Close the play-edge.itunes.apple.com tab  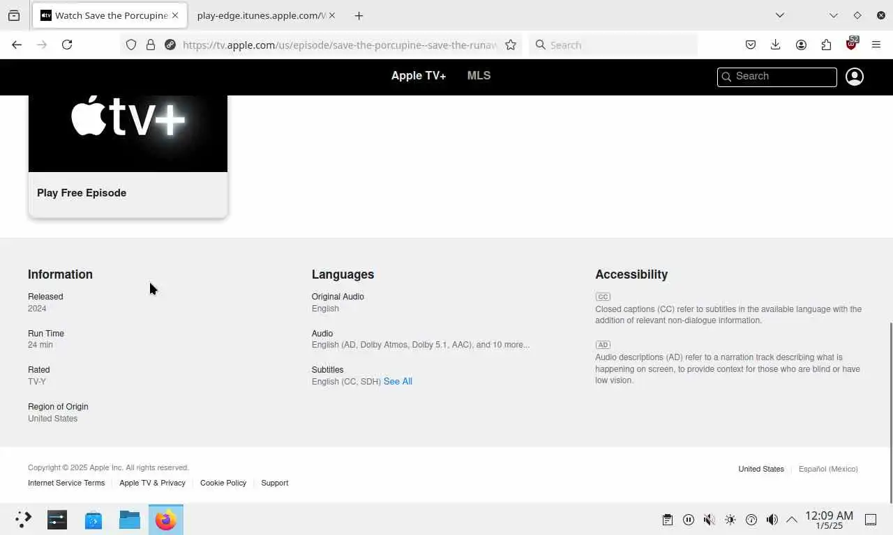[x=331, y=15]
